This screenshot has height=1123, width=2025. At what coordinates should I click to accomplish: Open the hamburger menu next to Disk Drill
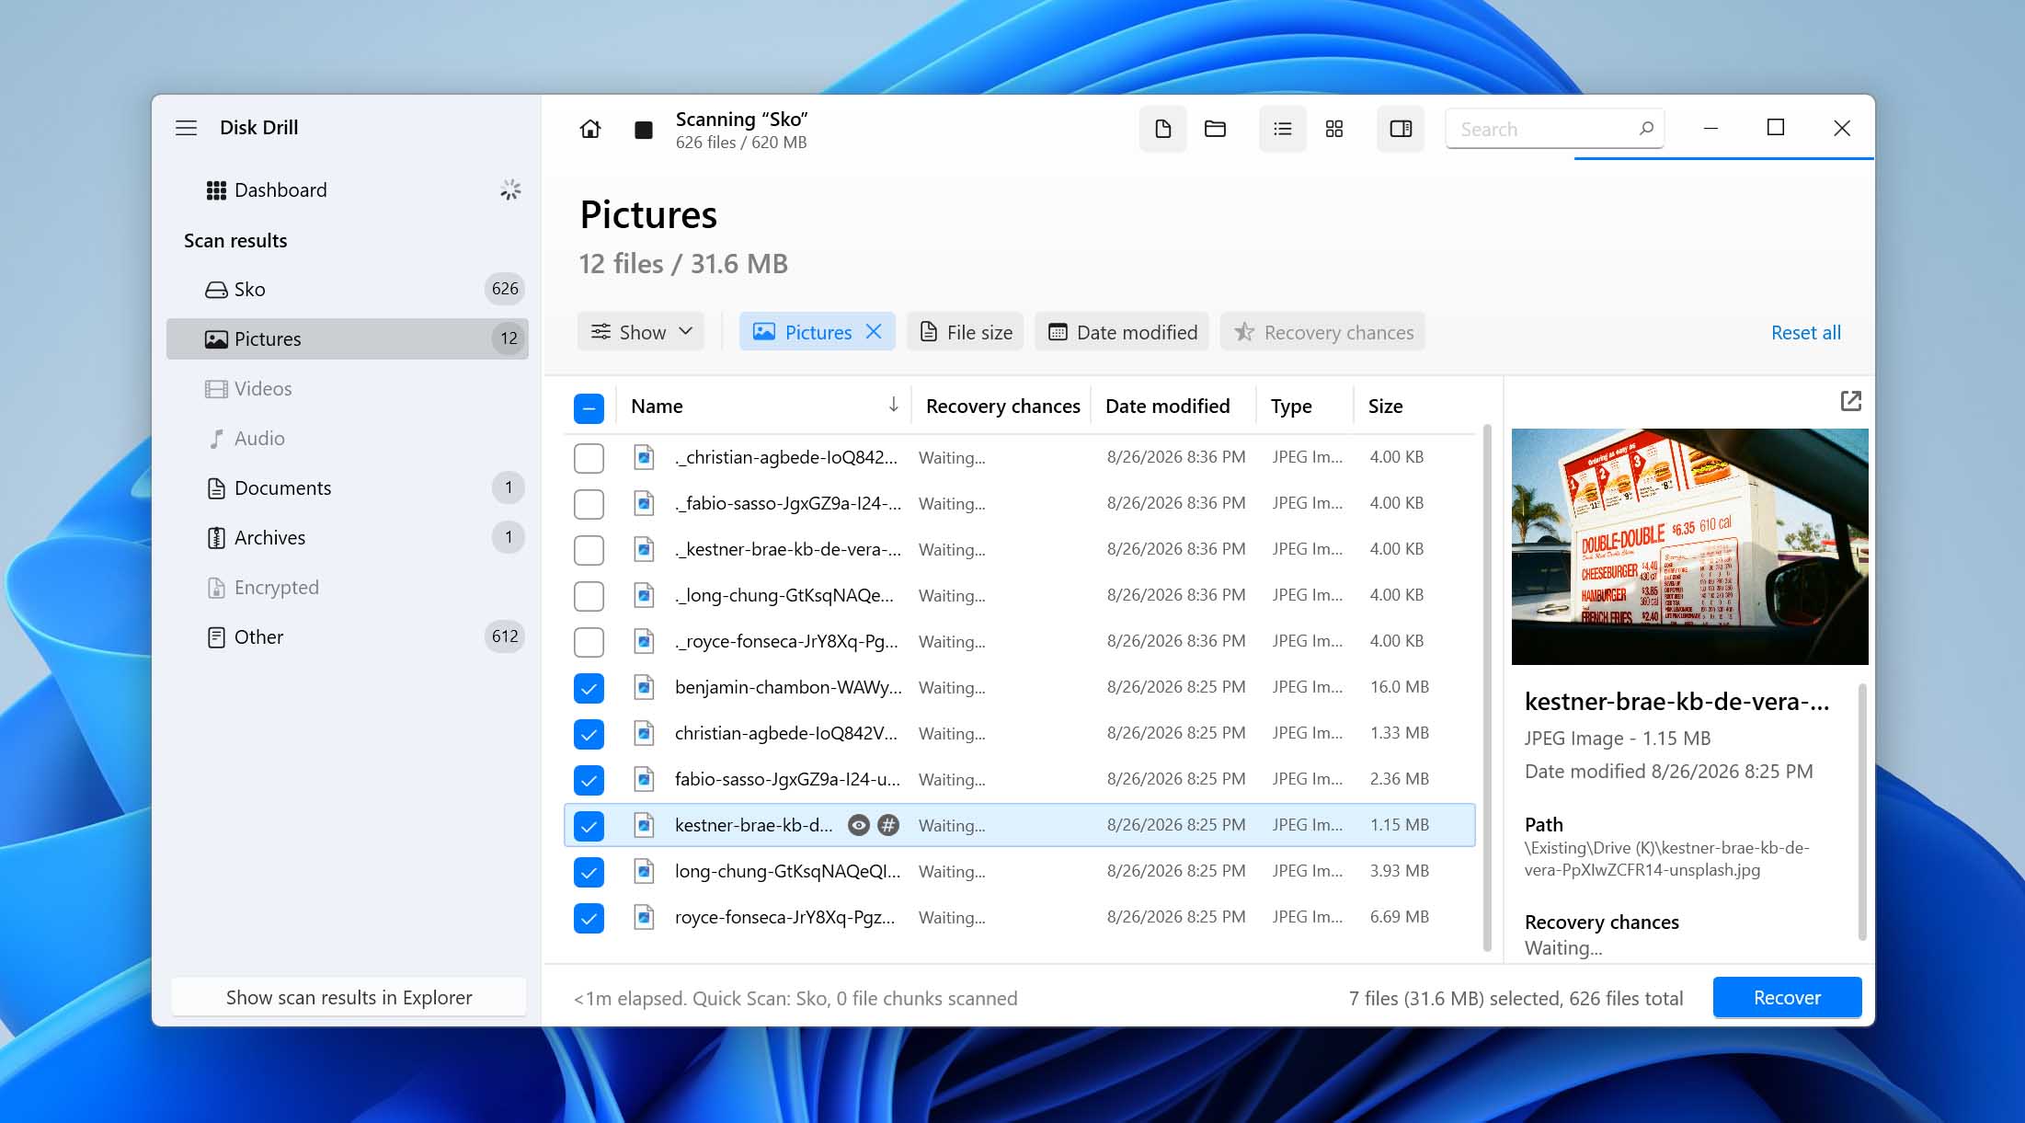coord(186,128)
